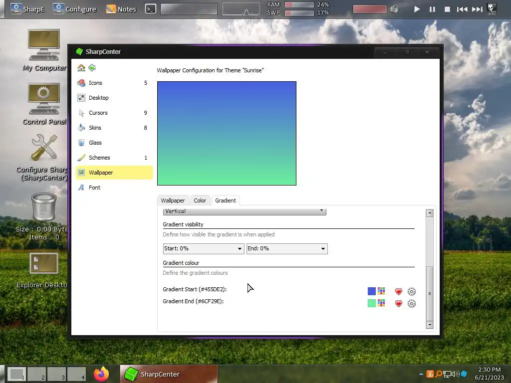Click the clock showing 2:30 PM
This screenshot has height=383, width=511.
489,370
